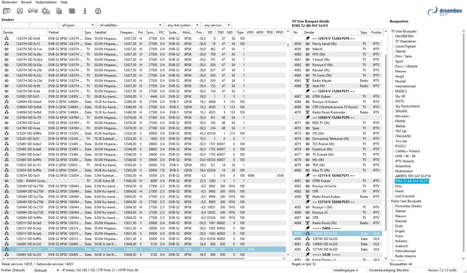Click the first search field under Zenders
The height and width of the screenshot is (273, 467).
click(15, 25)
